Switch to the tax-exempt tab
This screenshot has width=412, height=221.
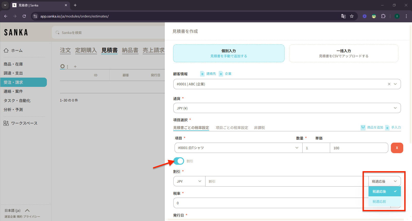259,128
